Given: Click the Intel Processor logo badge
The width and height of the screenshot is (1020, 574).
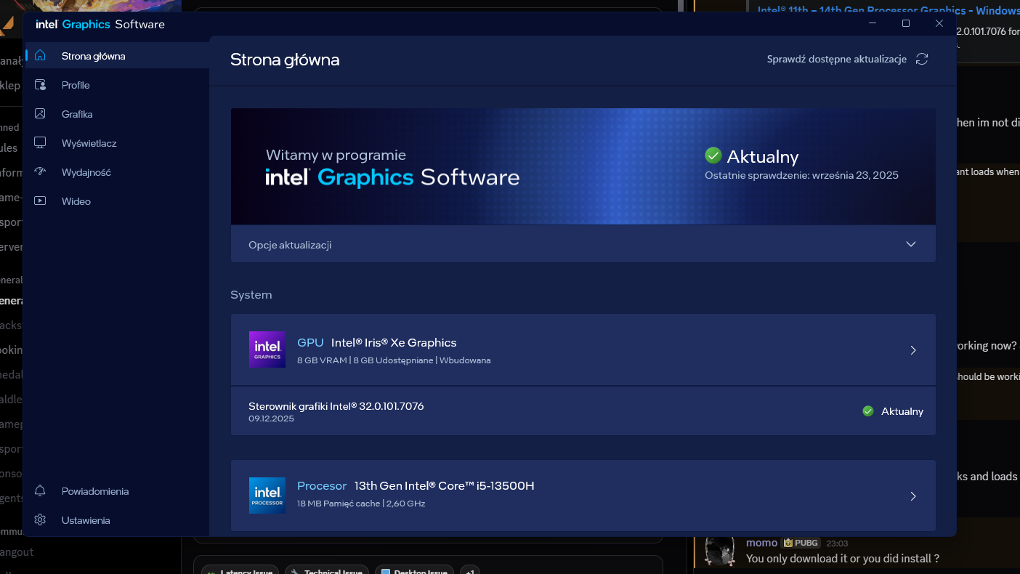Looking at the screenshot, I should [267, 496].
